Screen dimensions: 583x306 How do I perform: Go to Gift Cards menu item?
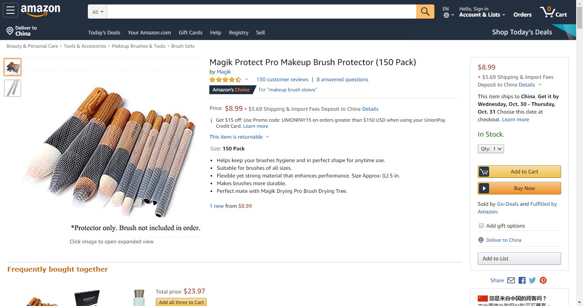click(x=190, y=32)
